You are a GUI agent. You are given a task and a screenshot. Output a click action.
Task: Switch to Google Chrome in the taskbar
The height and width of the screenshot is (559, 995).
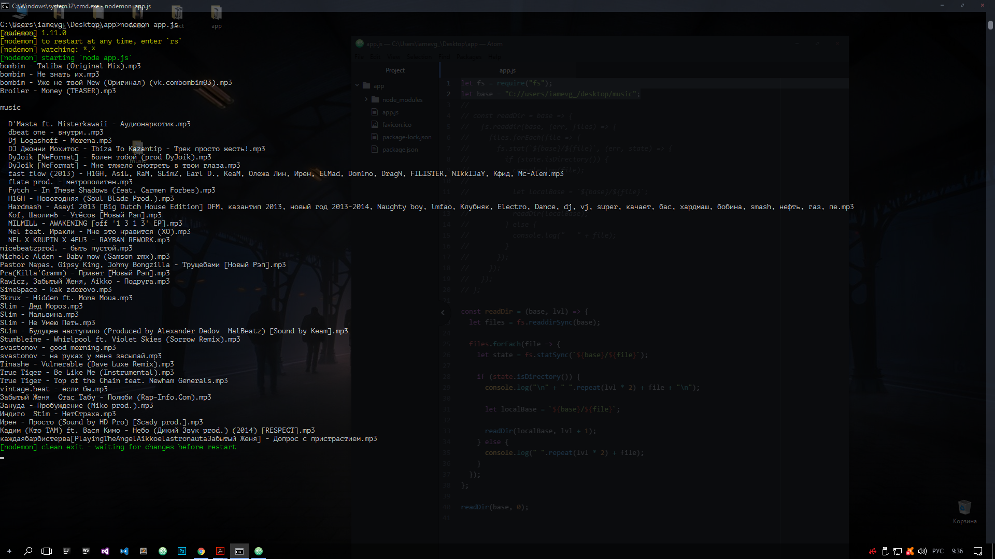[x=201, y=551]
